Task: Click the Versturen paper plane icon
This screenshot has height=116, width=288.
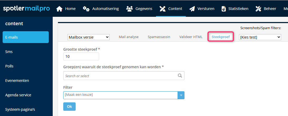Action: [x=192, y=9]
